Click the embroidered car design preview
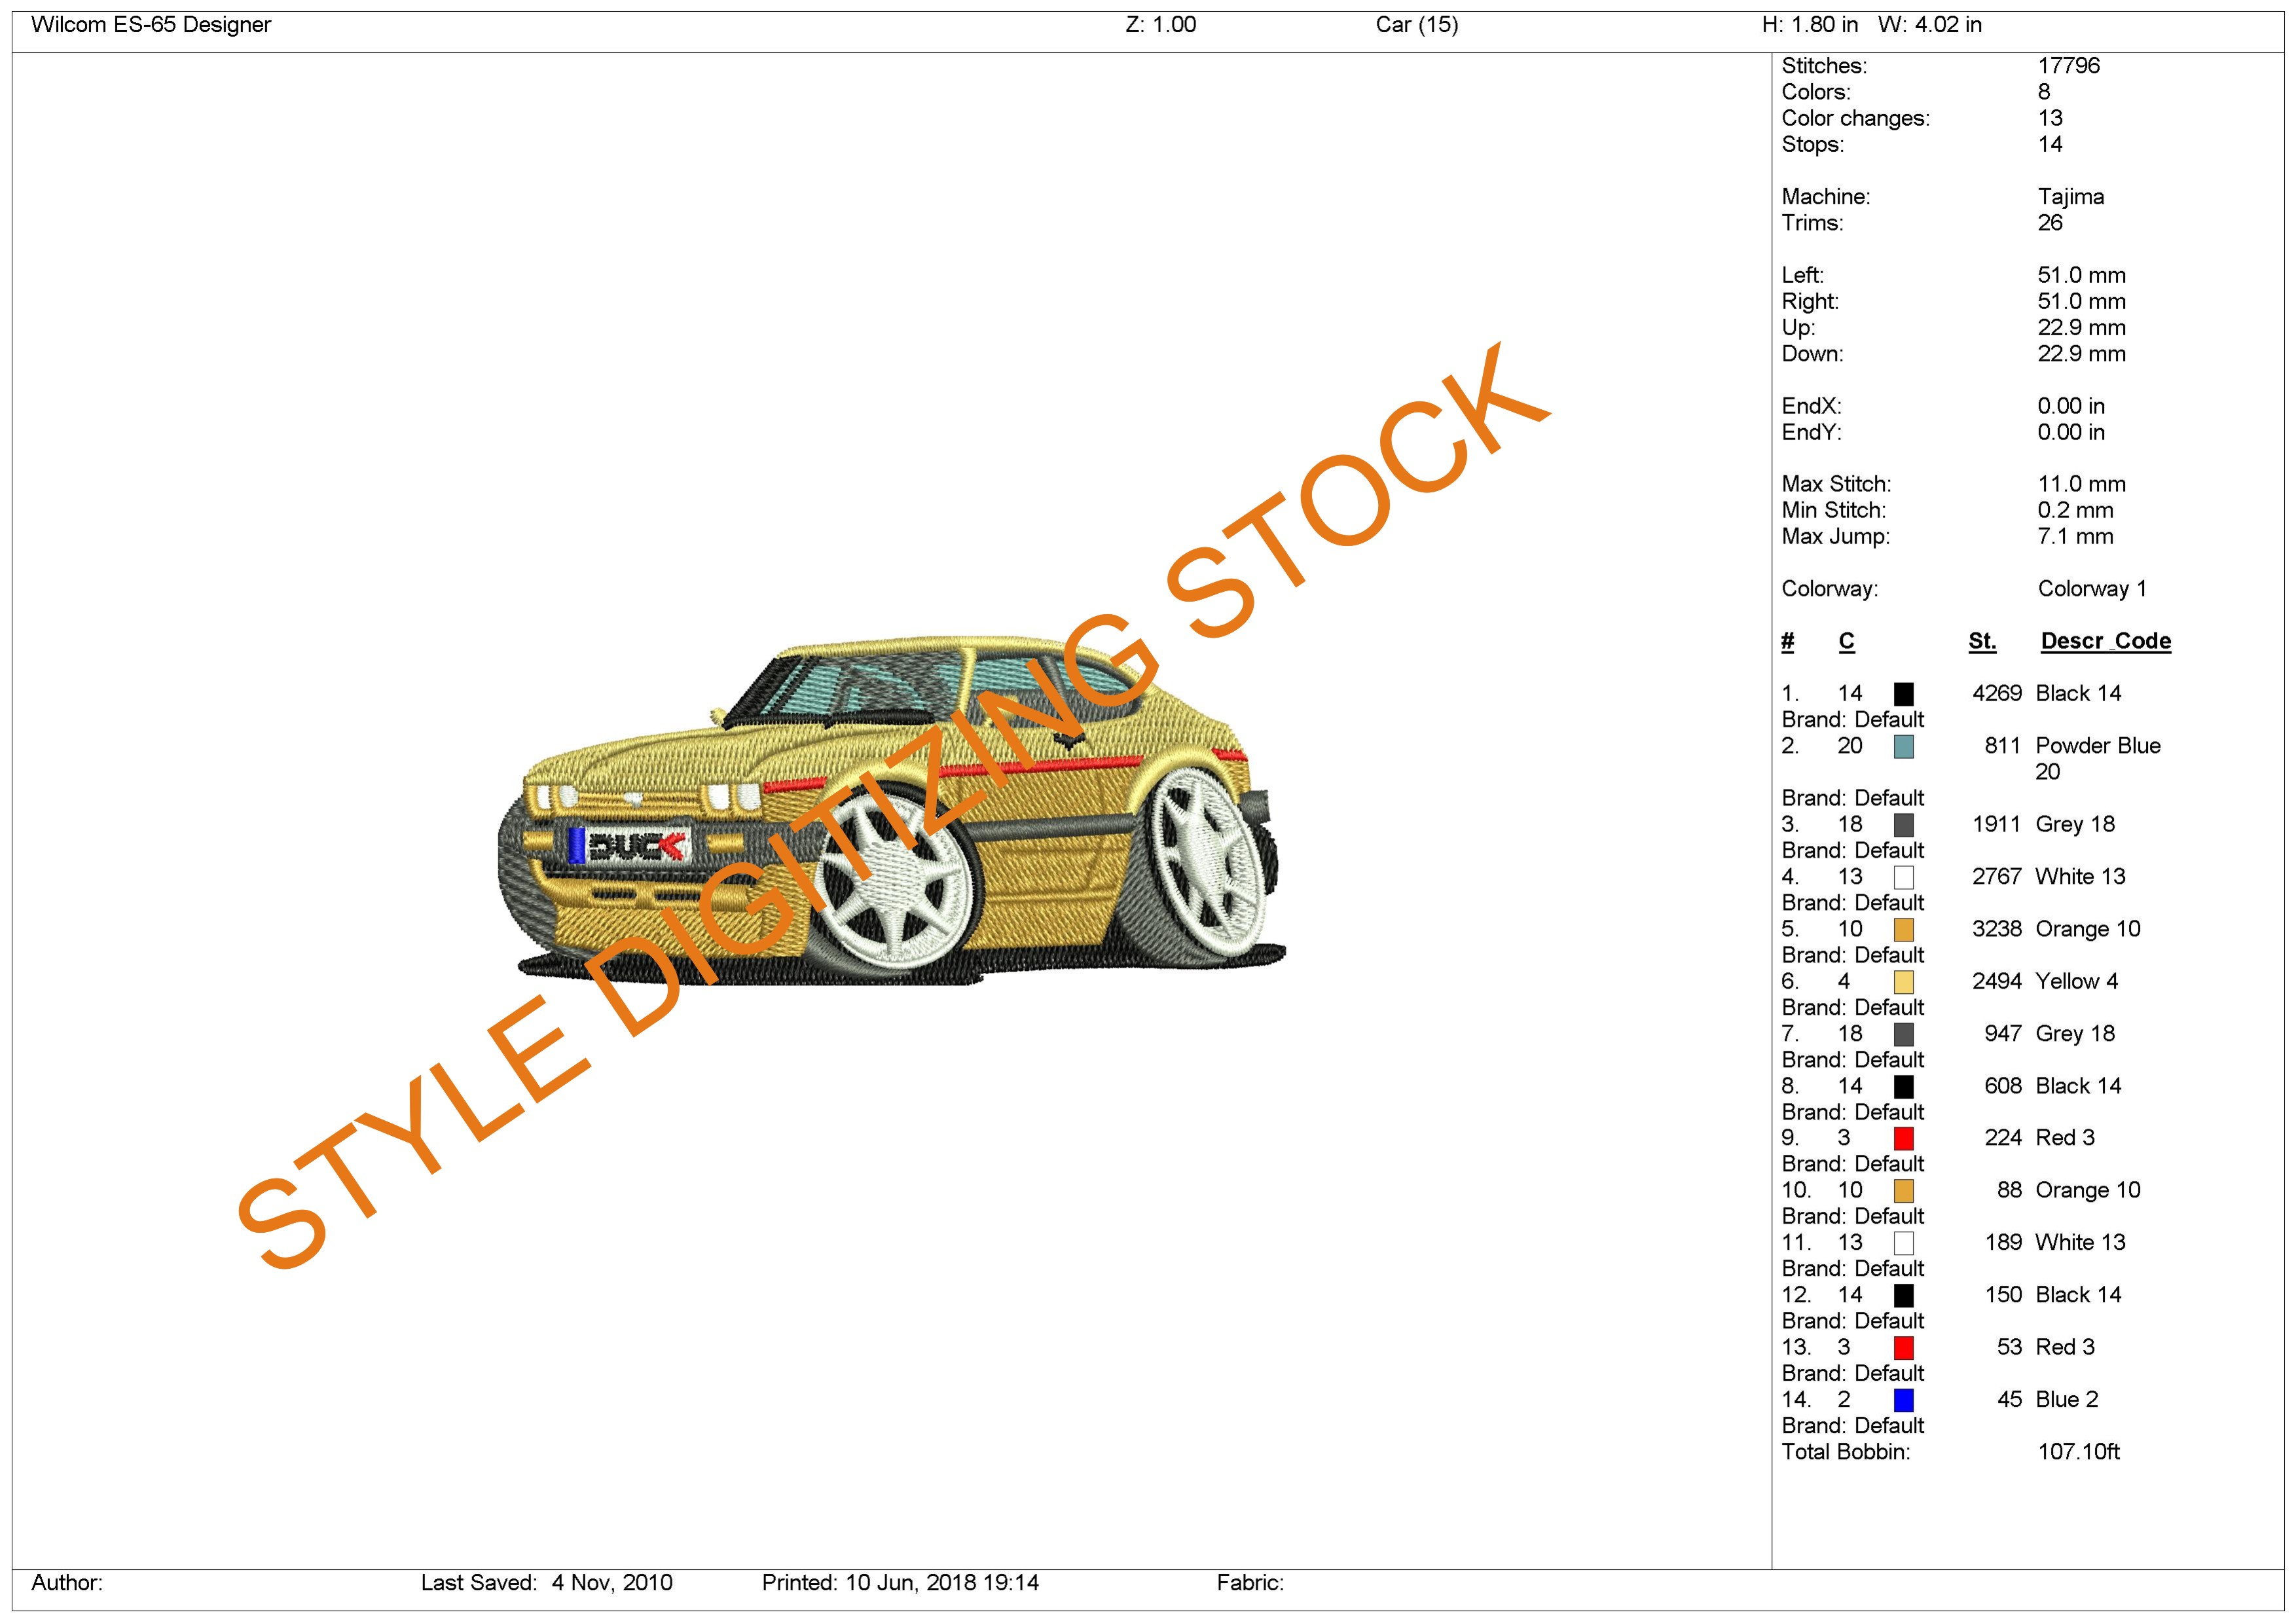Image resolution: width=2296 pixels, height=1623 pixels. (890, 810)
